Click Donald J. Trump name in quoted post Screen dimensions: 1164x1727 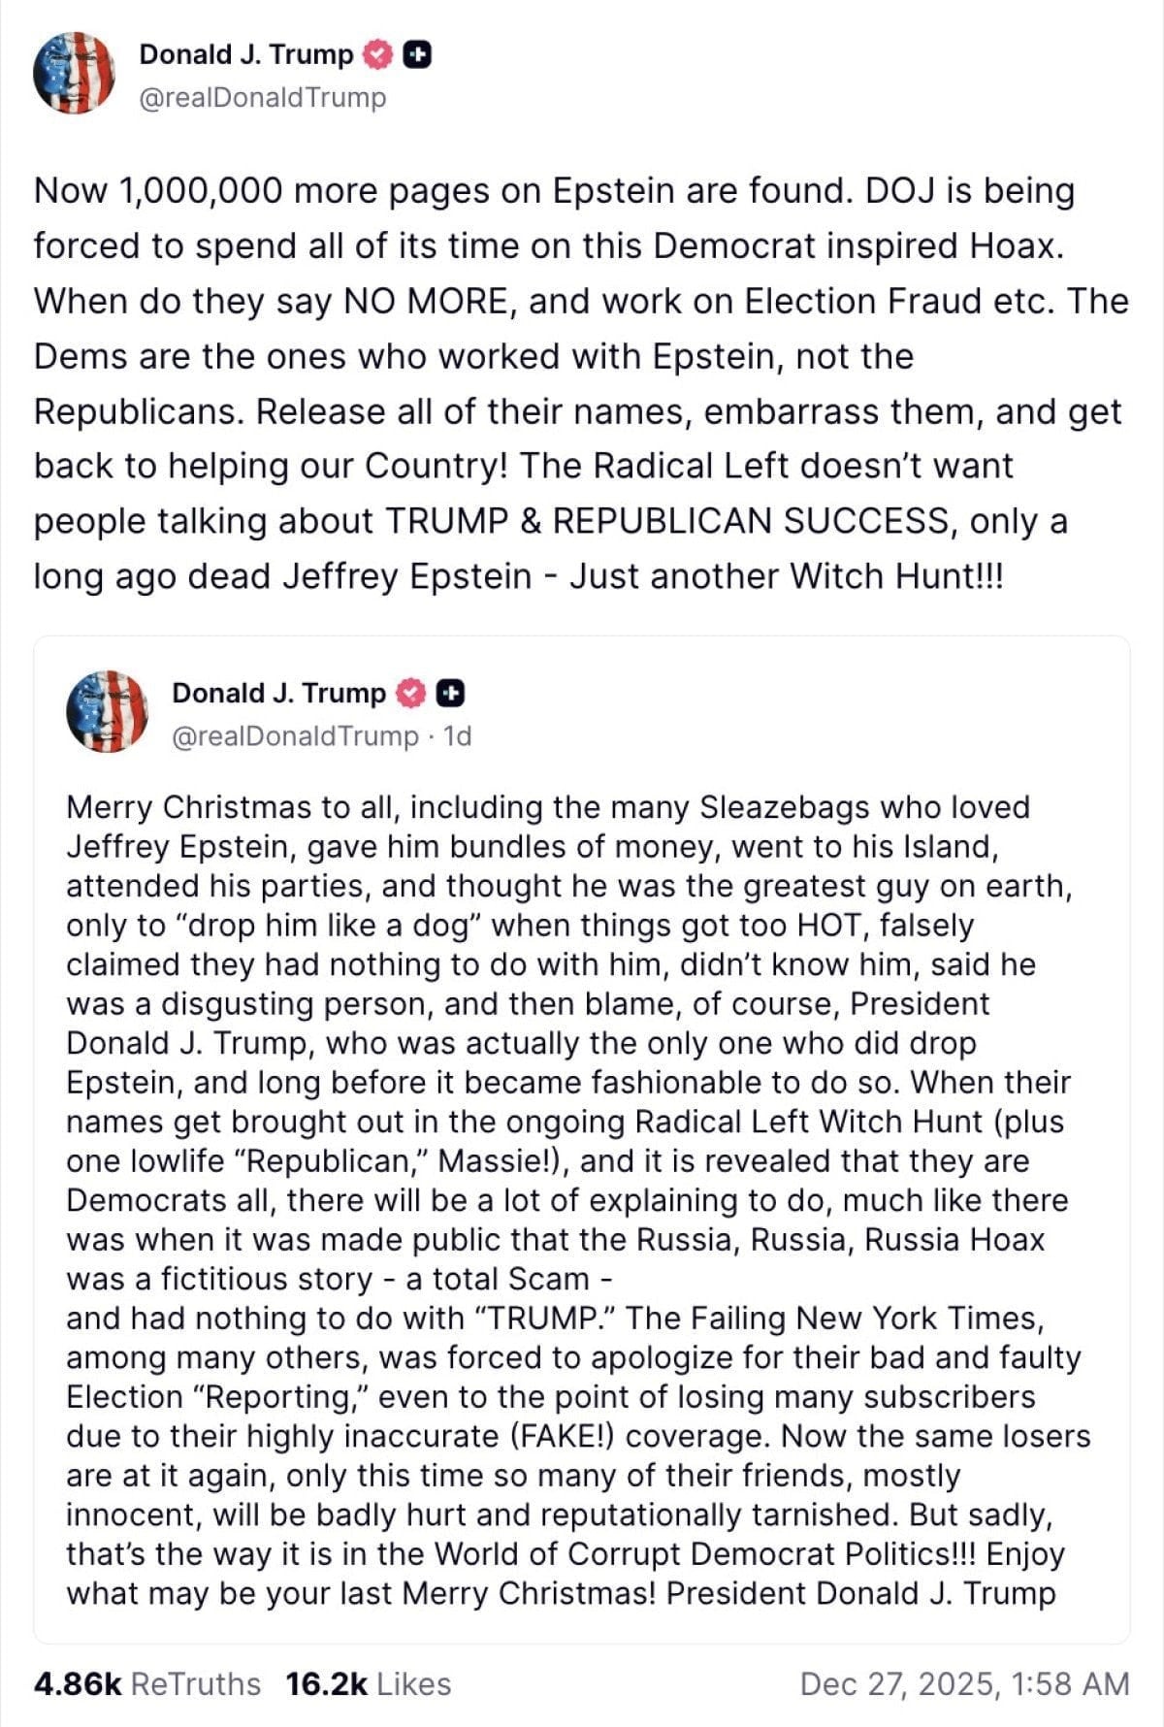[278, 693]
